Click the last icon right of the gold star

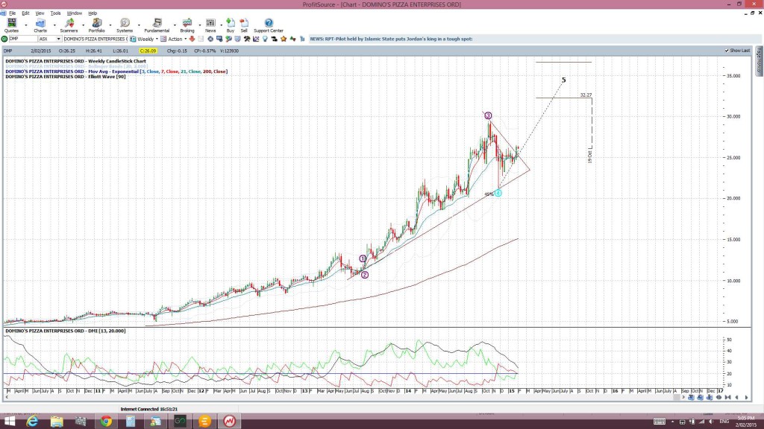pos(302,39)
